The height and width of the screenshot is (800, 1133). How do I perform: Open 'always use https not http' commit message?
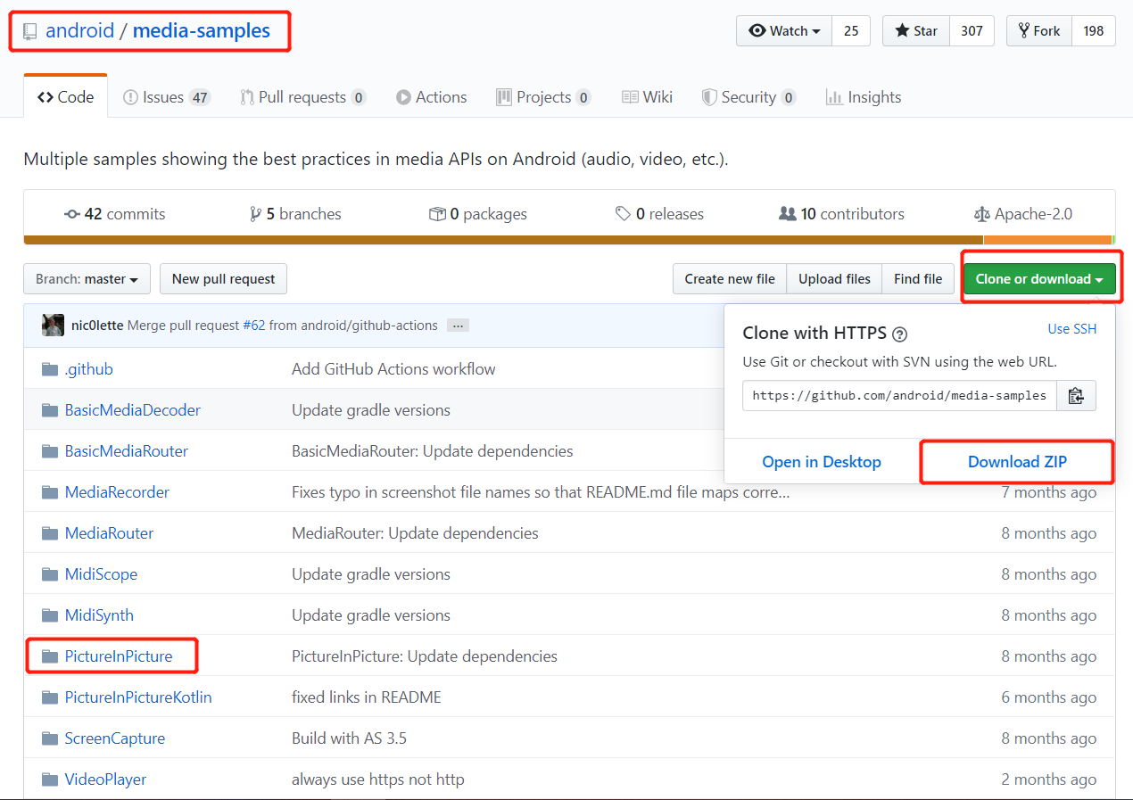(x=378, y=779)
